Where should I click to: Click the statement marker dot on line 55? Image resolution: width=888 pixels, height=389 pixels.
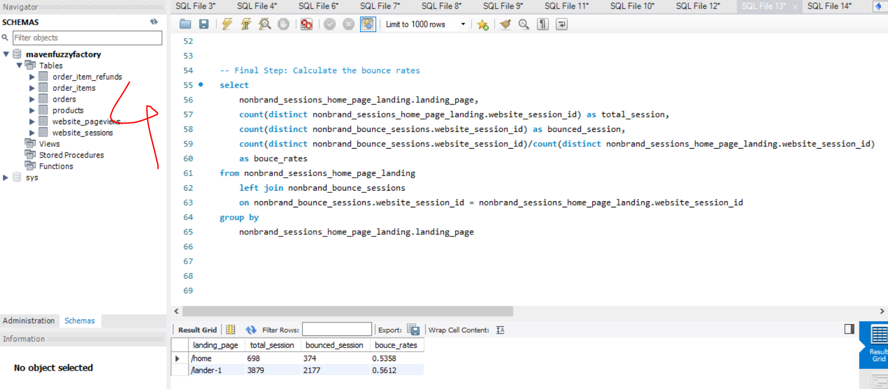(201, 85)
